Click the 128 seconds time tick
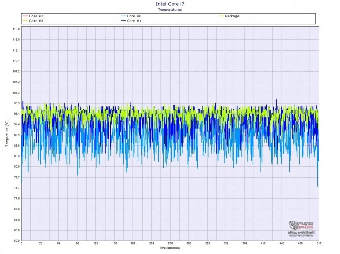 [96, 243]
